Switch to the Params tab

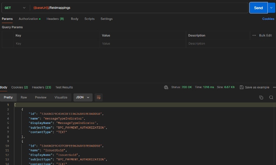(7, 19)
